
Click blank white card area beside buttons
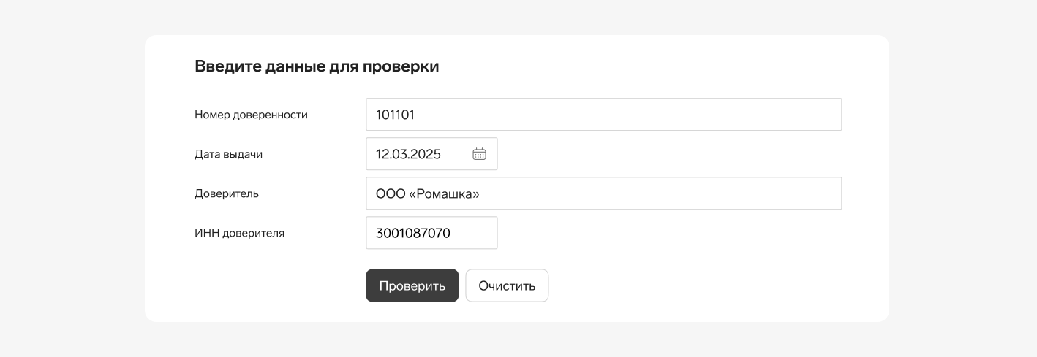[x=695, y=285]
